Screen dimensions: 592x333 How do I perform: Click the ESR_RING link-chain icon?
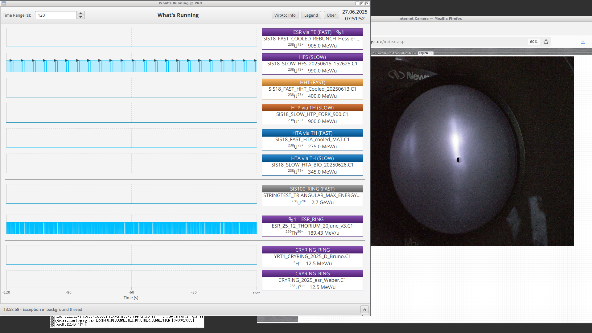291,219
